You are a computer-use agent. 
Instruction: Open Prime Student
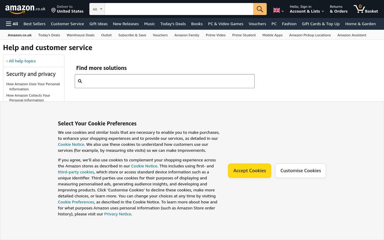[244, 35]
